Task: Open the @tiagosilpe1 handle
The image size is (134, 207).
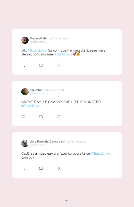Action: tap(38, 145)
